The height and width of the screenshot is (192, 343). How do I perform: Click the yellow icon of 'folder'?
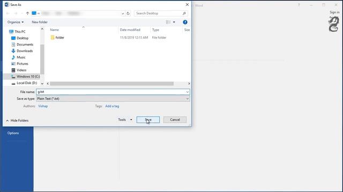tap(53, 37)
